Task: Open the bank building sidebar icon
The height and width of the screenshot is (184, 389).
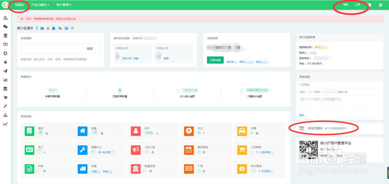Action: coord(5,89)
